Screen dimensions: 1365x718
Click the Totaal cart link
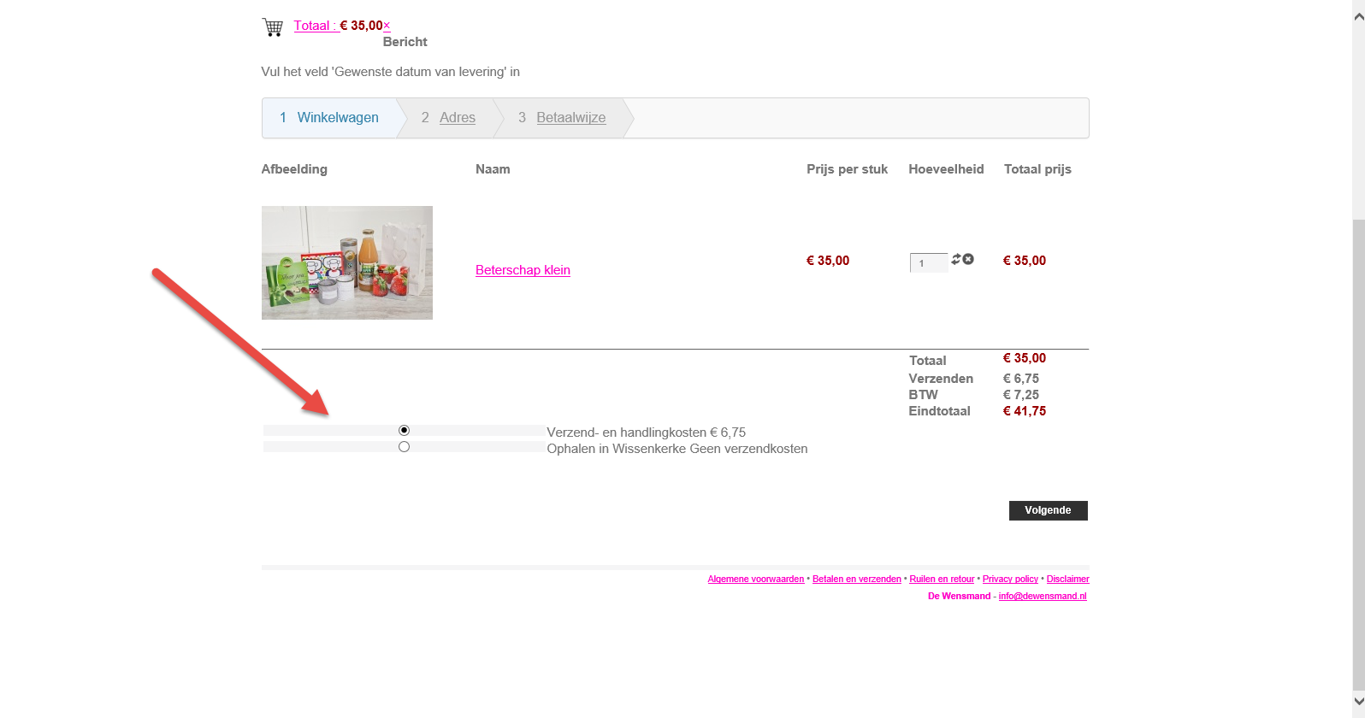click(x=315, y=26)
